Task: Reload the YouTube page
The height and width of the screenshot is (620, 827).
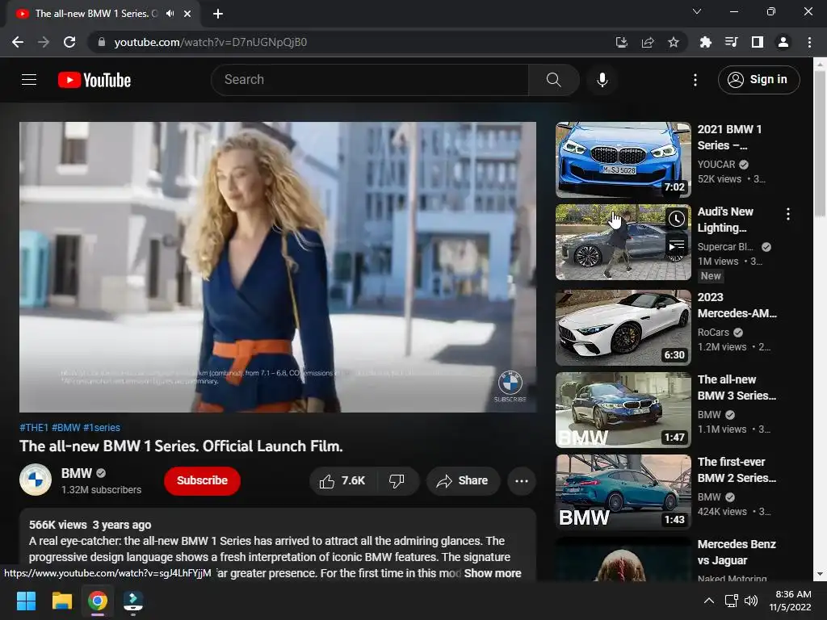Action: pos(69,42)
